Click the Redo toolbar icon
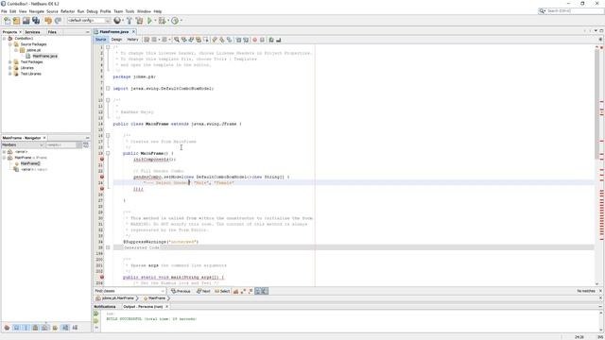The width and height of the screenshot is (605, 340). [58, 21]
